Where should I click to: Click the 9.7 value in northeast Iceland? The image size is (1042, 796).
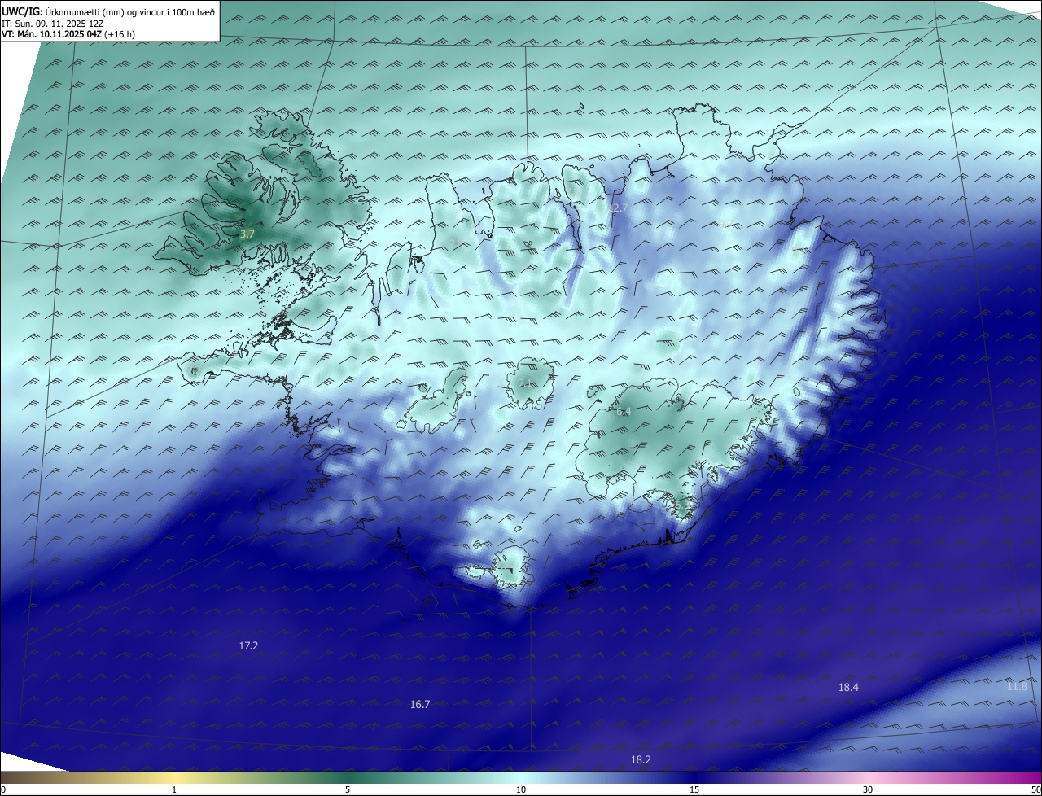click(x=727, y=224)
